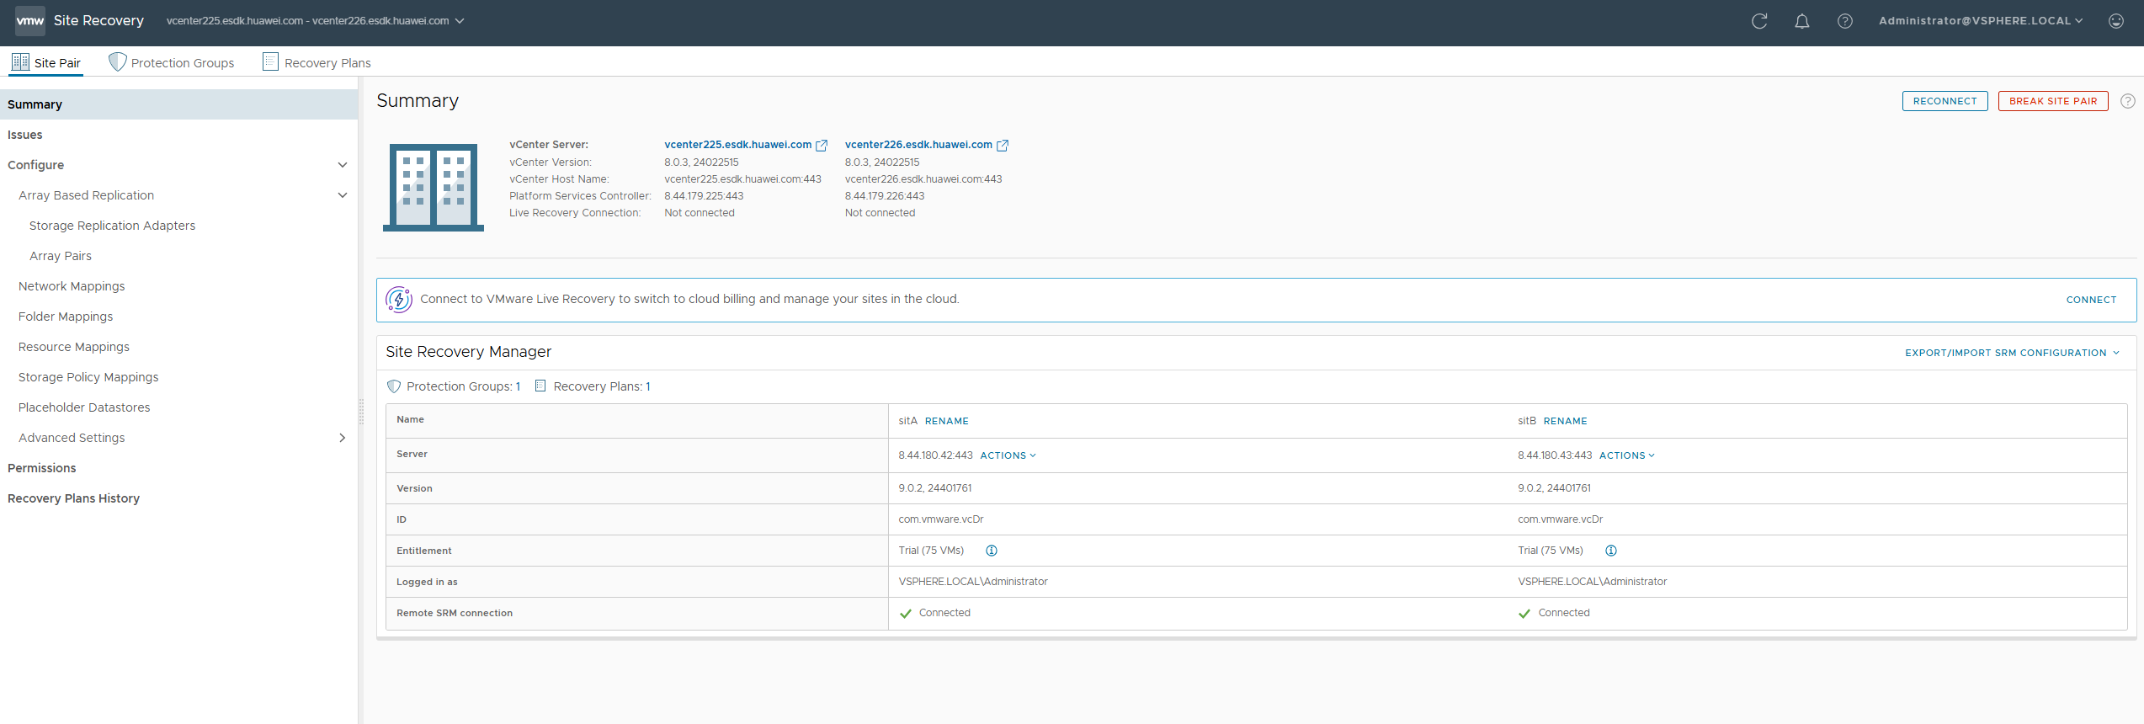Click the site pair building image
This screenshot has width=2144, height=724.
click(x=434, y=187)
